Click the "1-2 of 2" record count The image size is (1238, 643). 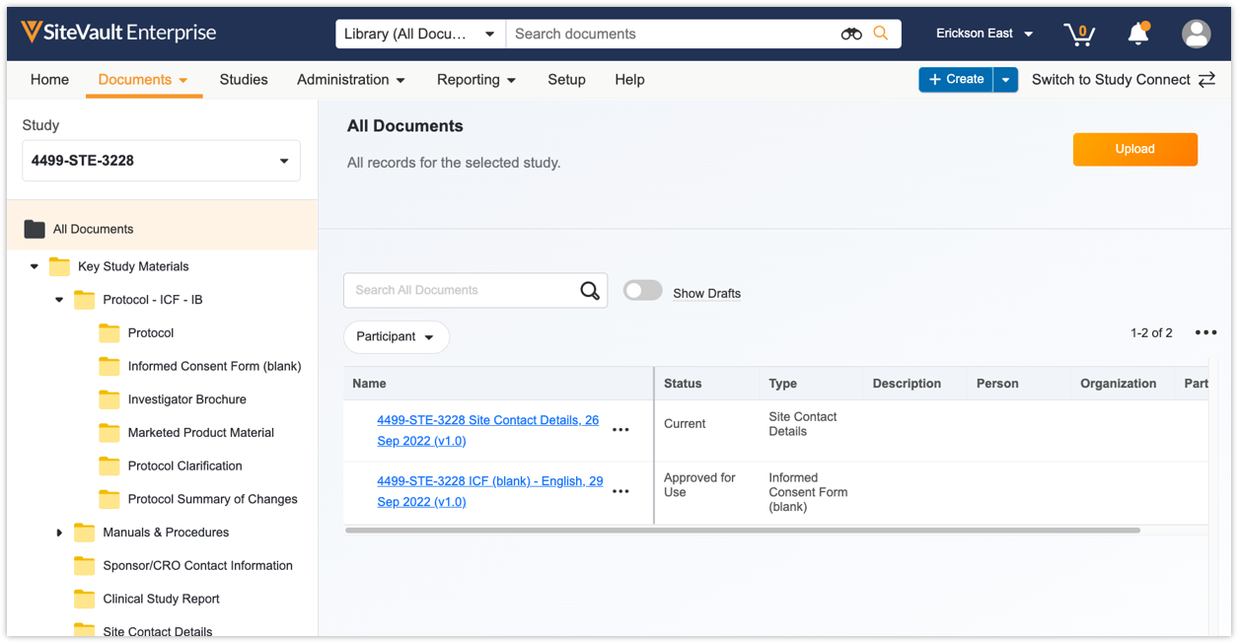point(1151,333)
